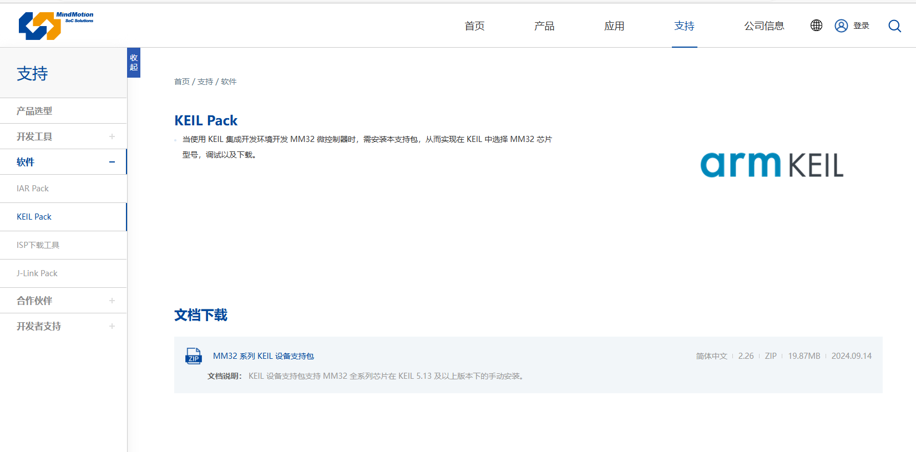Click the user account login icon
The width and height of the screenshot is (916, 452).
point(841,26)
